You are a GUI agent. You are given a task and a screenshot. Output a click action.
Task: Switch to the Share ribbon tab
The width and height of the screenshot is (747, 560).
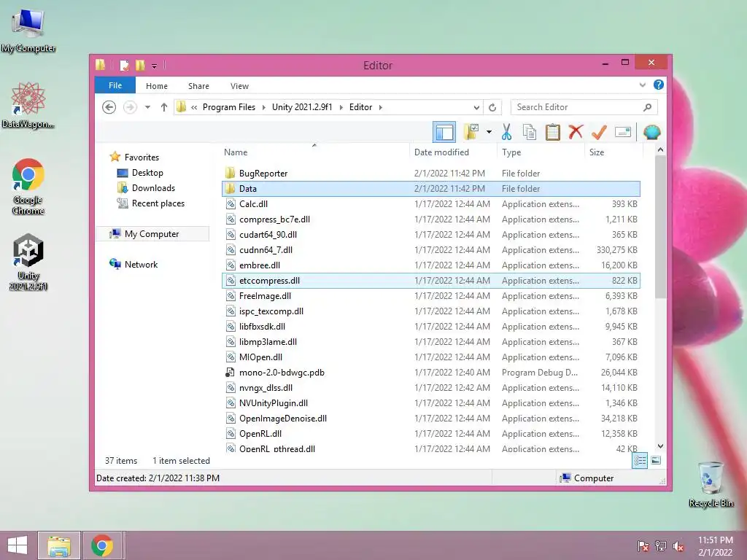click(x=198, y=86)
